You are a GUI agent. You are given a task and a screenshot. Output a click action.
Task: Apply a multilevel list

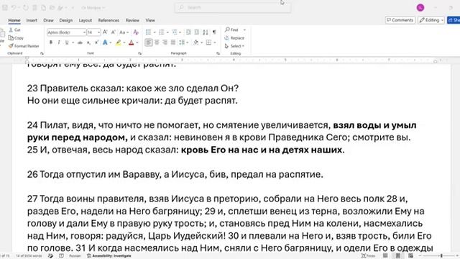(174, 32)
